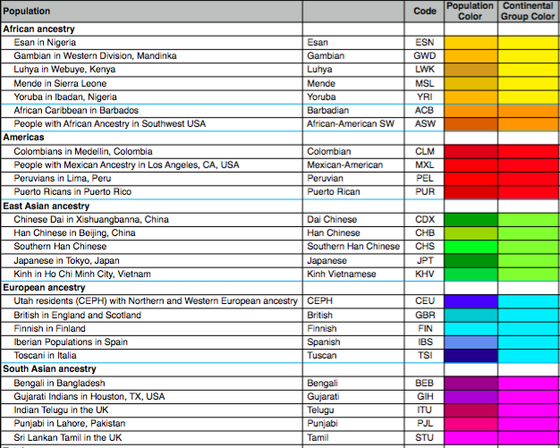Click the CHS code cell
The image size is (560, 448).
(x=425, y=246)
